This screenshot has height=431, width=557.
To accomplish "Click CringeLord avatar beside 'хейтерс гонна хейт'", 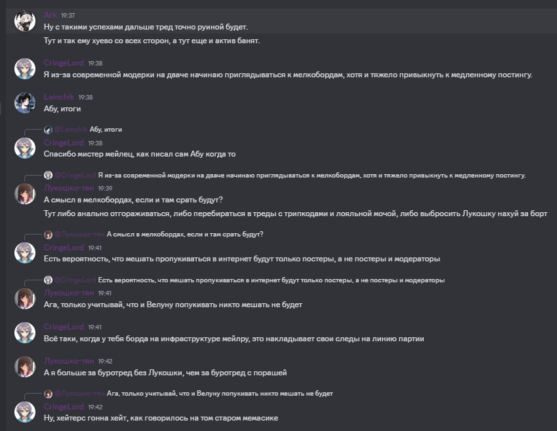I will (24, 412).
